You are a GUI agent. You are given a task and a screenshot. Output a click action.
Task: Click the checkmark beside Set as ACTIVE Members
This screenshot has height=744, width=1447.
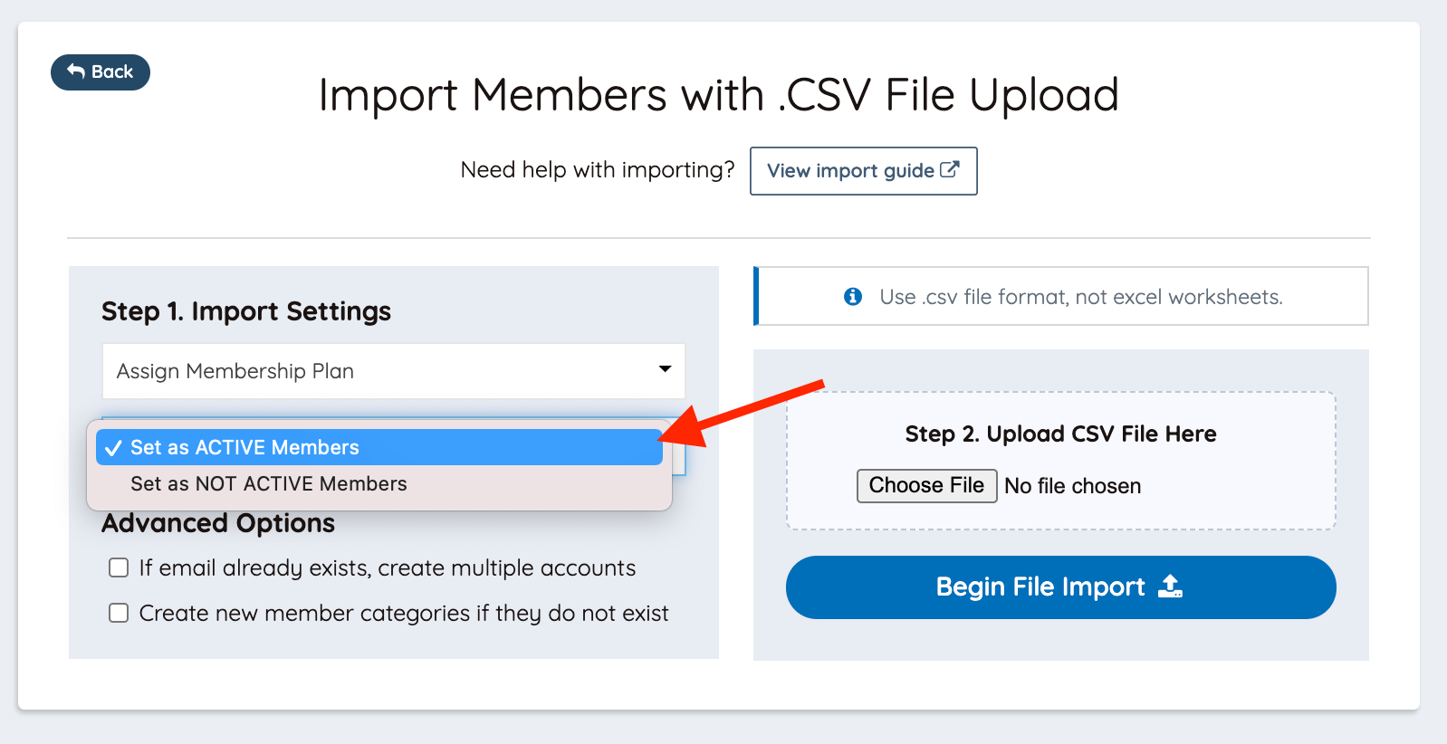(x=115, y=446)
